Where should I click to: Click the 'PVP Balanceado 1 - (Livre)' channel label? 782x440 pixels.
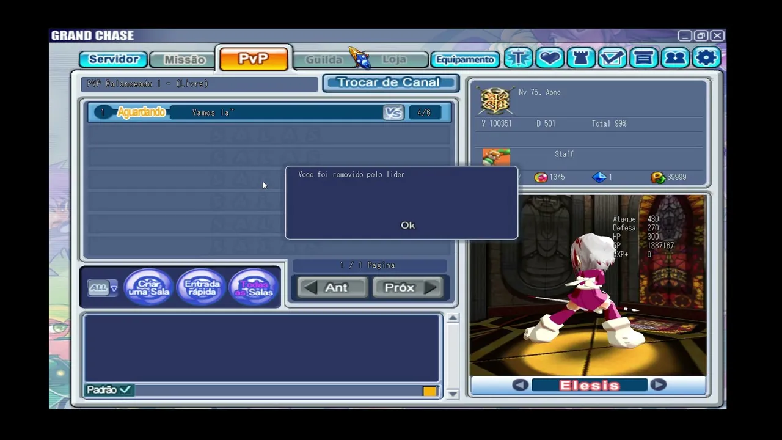(147, 84)
